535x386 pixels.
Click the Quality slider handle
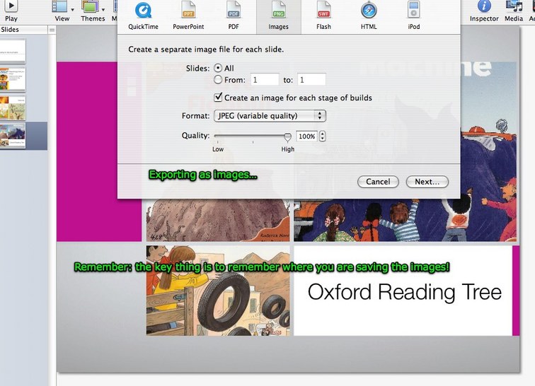pos(287,136)
